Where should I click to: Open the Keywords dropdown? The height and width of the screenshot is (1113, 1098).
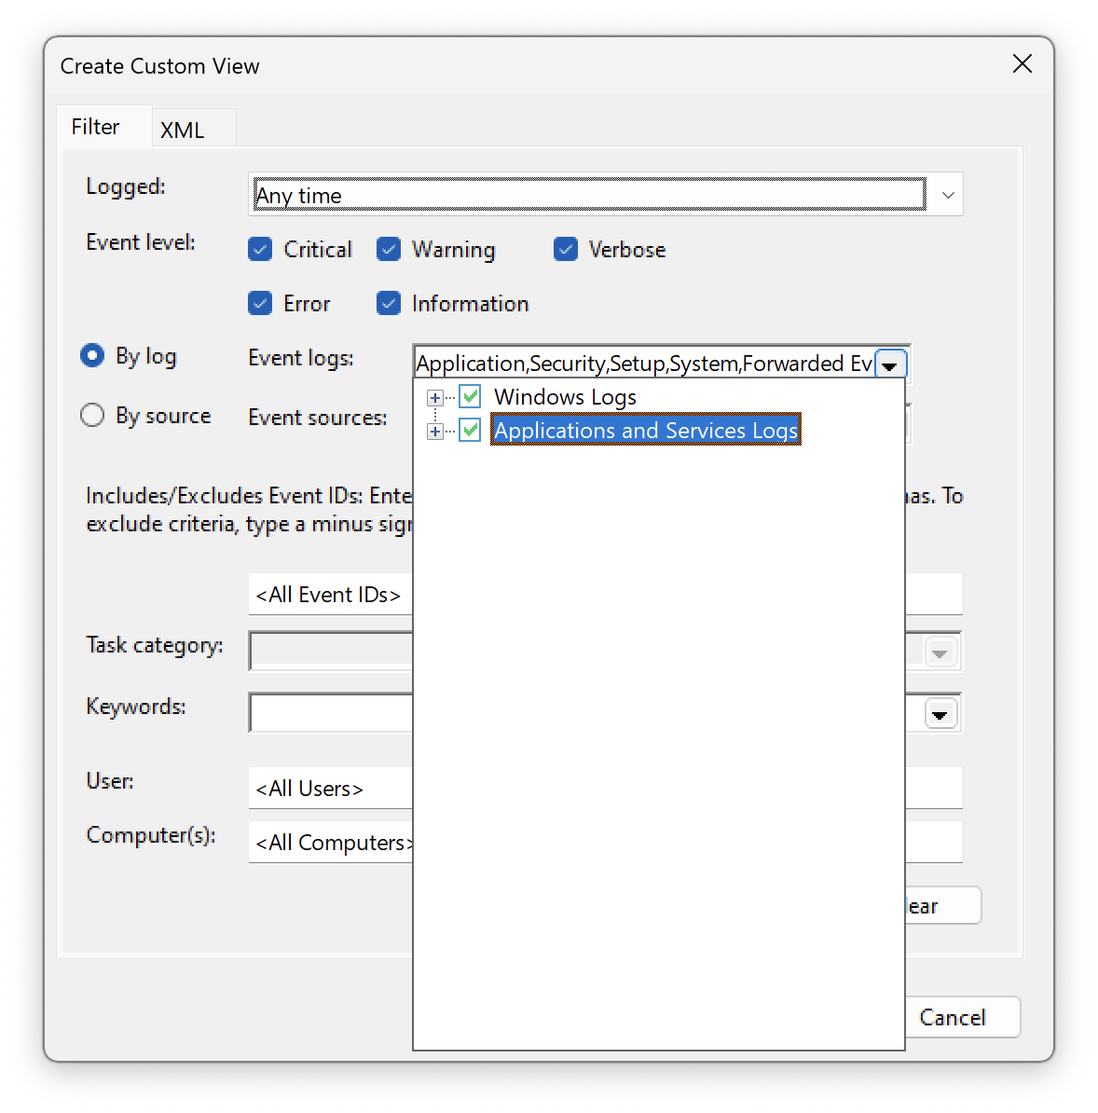(x=940, y=713)
